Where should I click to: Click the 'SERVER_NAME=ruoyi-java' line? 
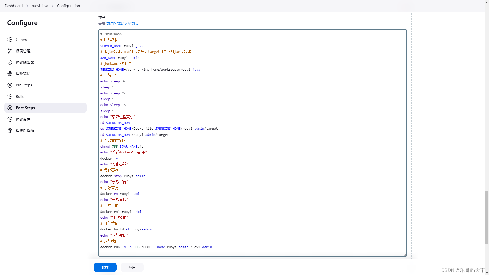pos(122,46)
